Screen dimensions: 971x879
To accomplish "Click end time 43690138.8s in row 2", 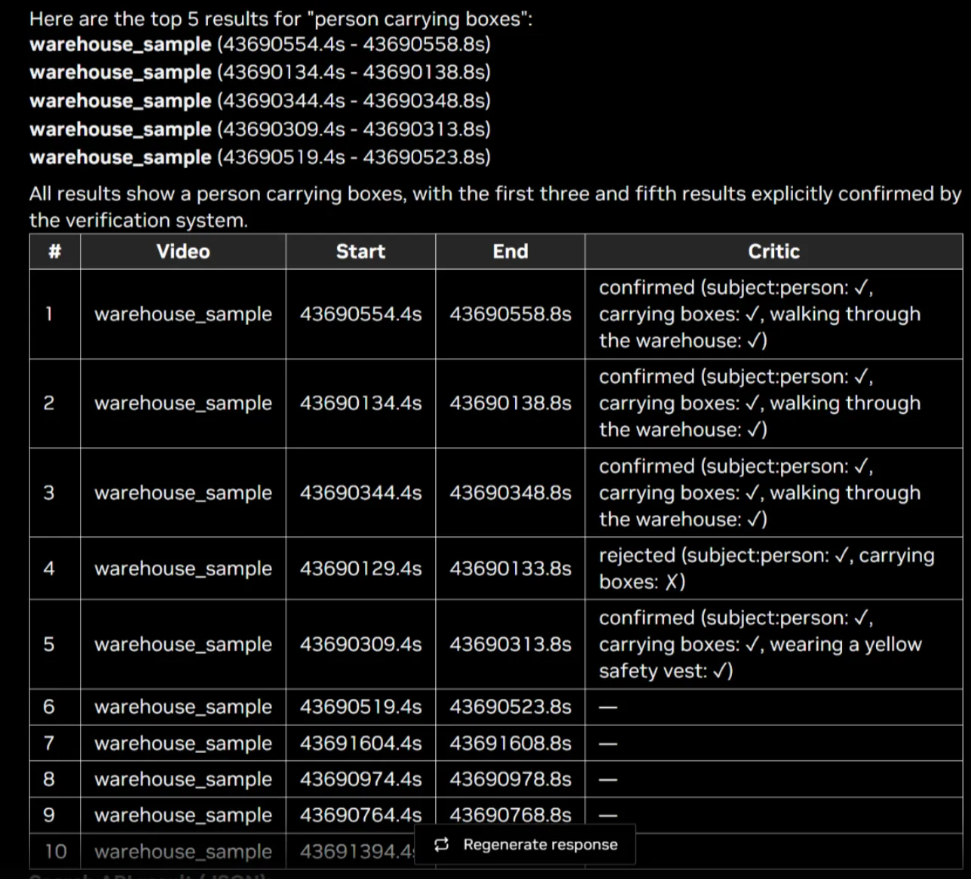I will point(510,403).
